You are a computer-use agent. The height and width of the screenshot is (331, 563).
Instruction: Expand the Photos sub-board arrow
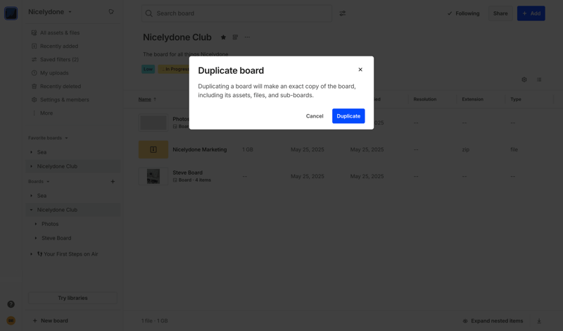[36, 224]
